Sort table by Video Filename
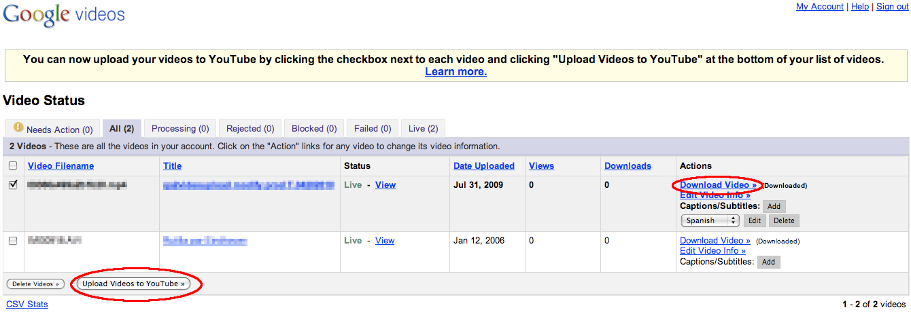Screen dimensions: 911x312 point(61,166)
